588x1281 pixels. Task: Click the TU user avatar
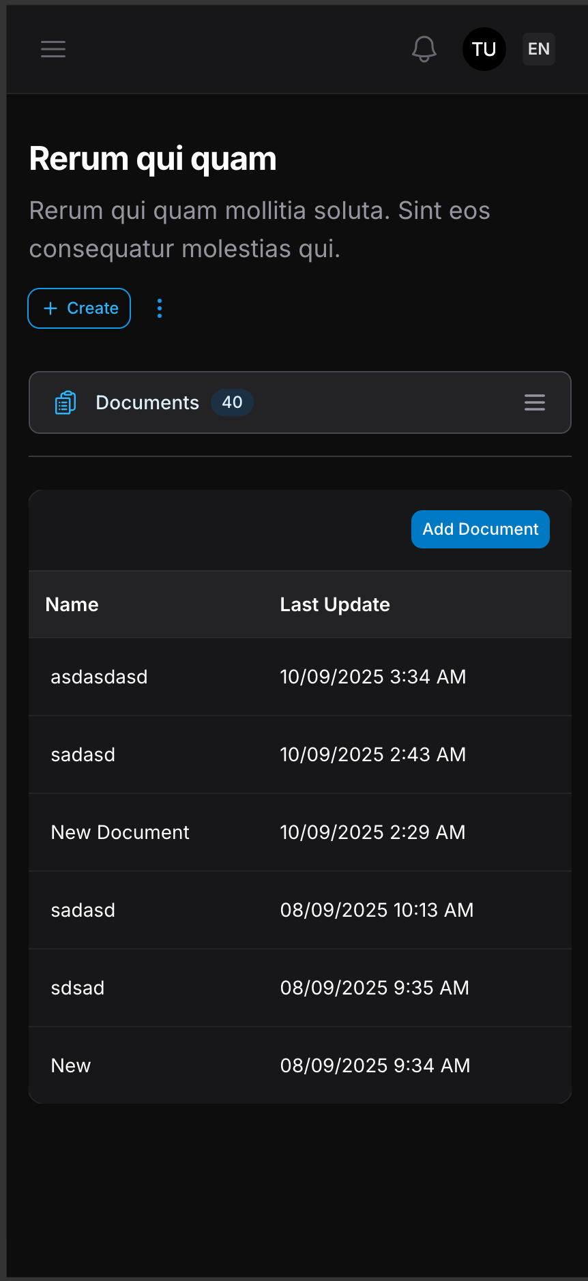(484, 48)
